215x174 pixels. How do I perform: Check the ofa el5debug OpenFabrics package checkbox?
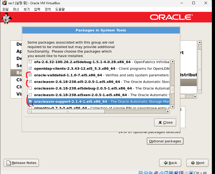coord(30,62)
